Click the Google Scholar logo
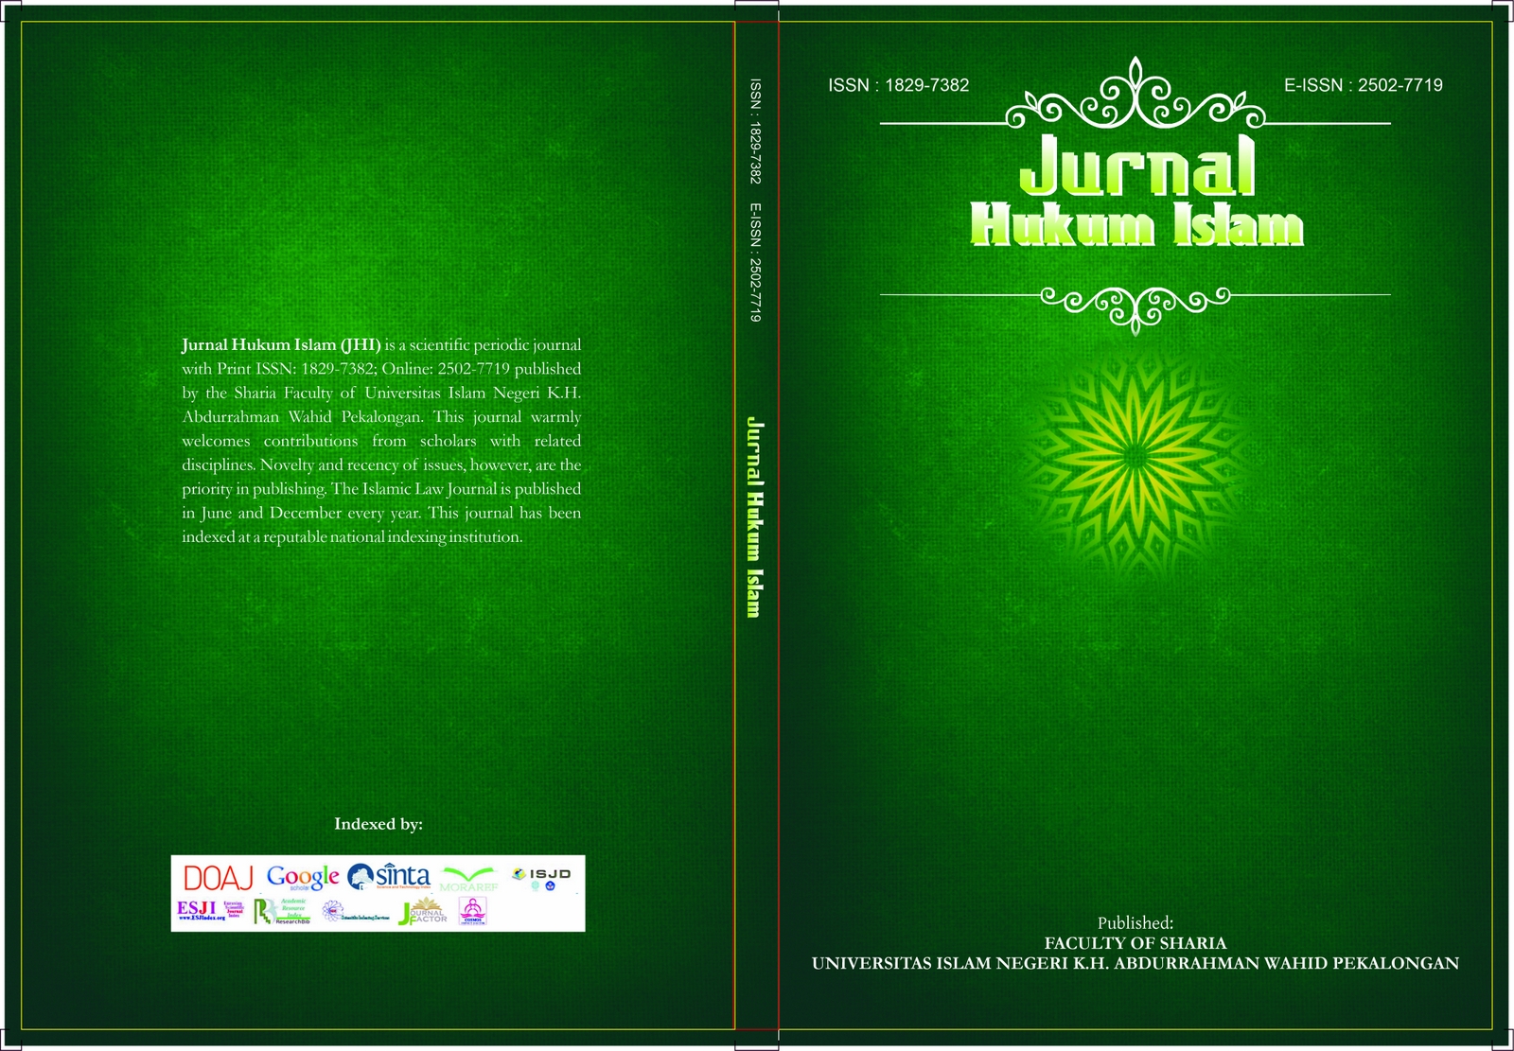The height and width of the screenshot is (1051, 1514). (302, 879)
